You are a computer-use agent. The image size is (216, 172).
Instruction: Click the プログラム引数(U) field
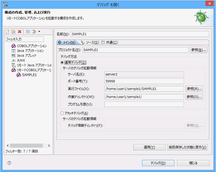coord(144,104)
